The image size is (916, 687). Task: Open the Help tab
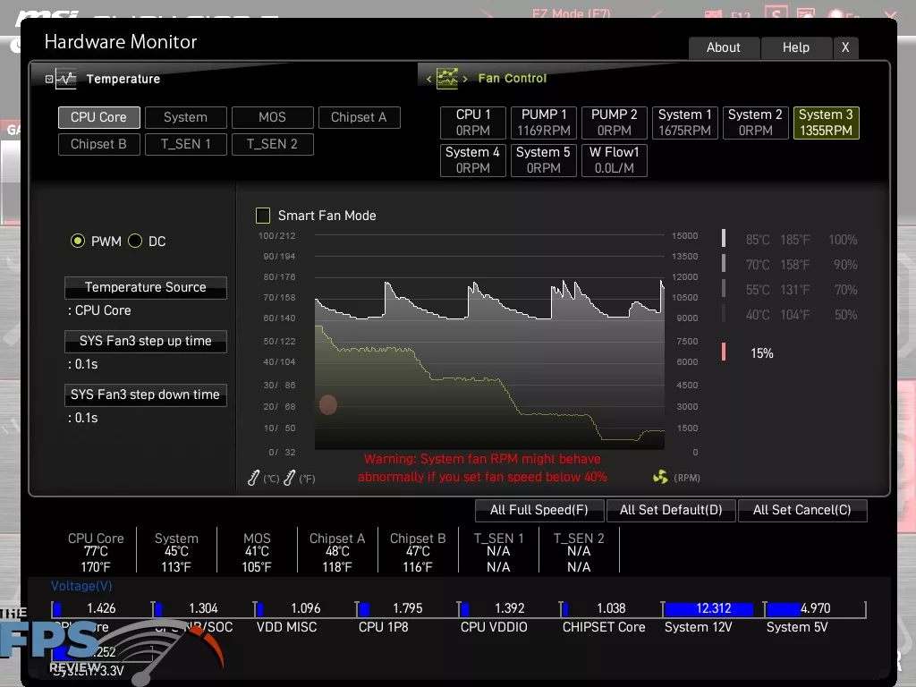(796, 48)
